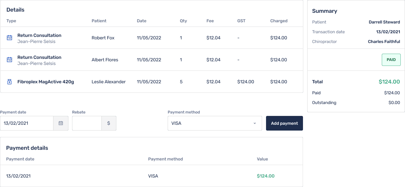The height and width of the screenshot is (187, 405).
Task: Open the Payment method dropdown
Action: pos(215,123)
